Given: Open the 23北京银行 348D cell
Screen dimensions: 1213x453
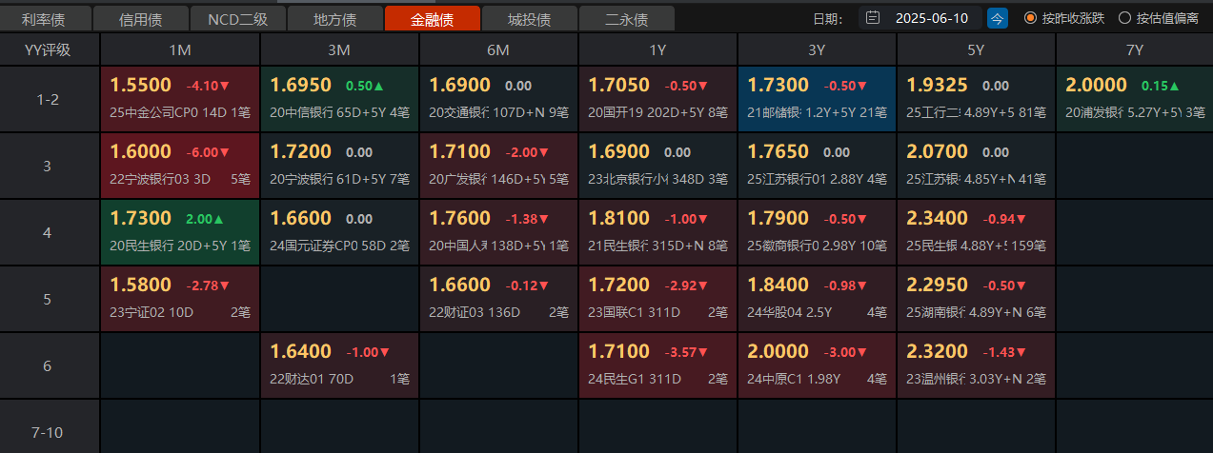Looking at the screenshot, I should point(657,166).
